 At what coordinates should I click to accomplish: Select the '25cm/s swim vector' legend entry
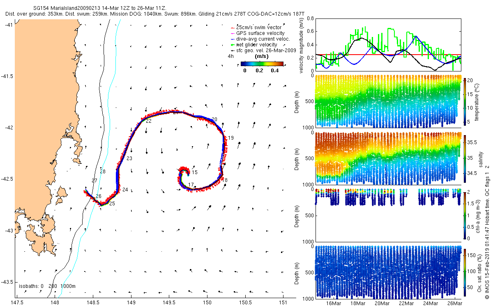259,27
